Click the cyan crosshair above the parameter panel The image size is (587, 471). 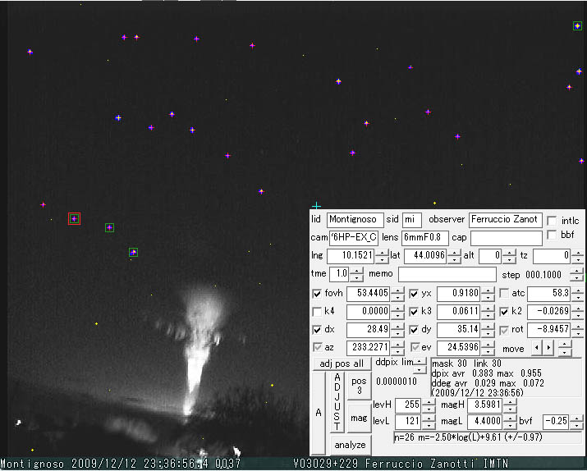coord(316,206)
